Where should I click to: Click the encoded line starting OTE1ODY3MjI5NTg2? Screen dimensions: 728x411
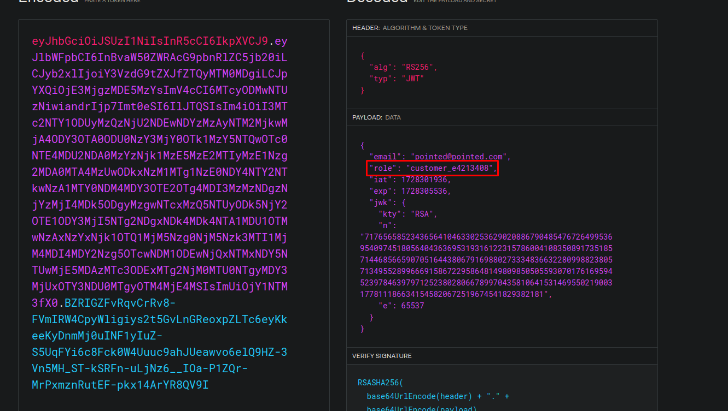click(x=160, y=221)
